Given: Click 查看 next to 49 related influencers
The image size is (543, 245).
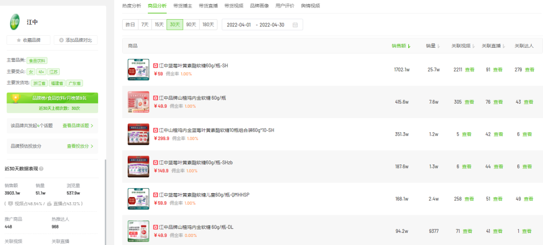Looking at the screenshot, I should click(x=528, y=199).
